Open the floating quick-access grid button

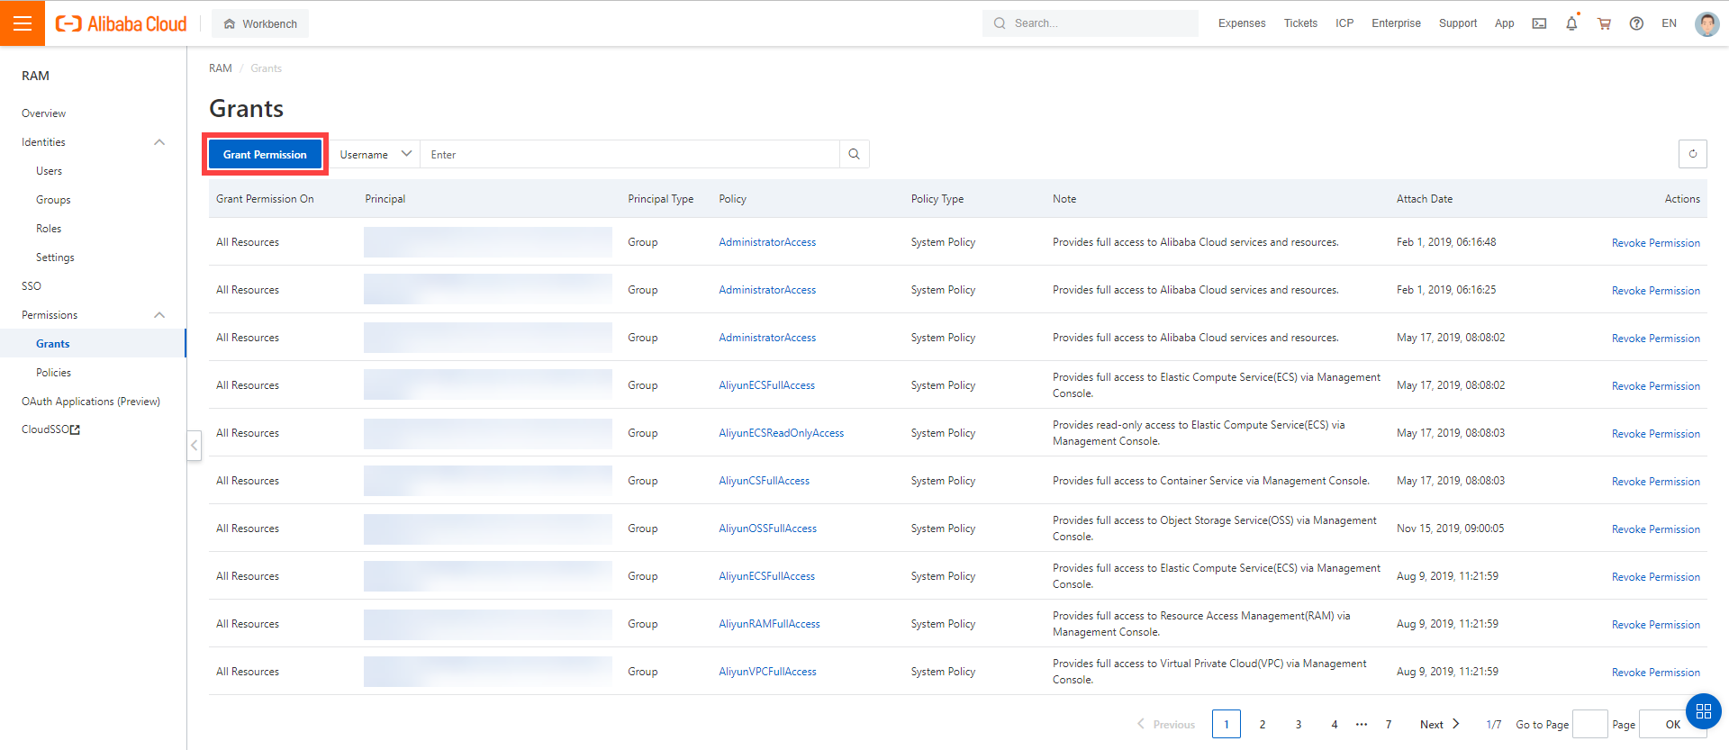click(x=1703, y=711)
